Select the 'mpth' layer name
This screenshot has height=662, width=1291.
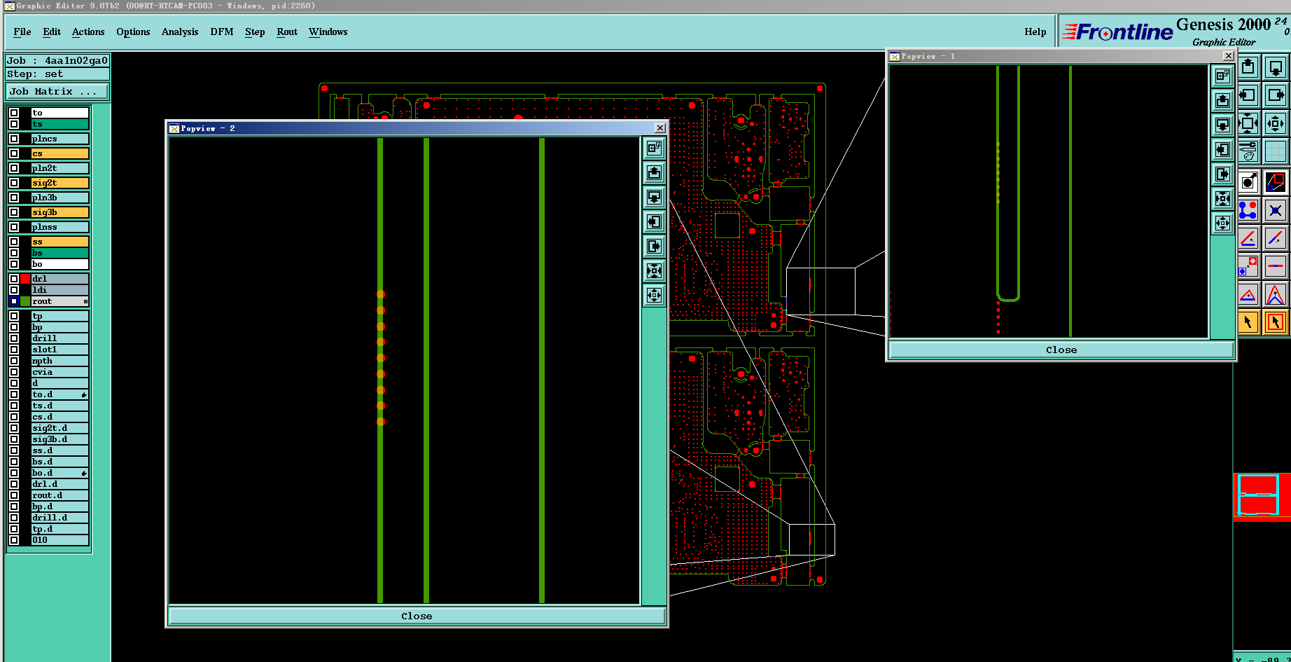(x=60, y=361)
